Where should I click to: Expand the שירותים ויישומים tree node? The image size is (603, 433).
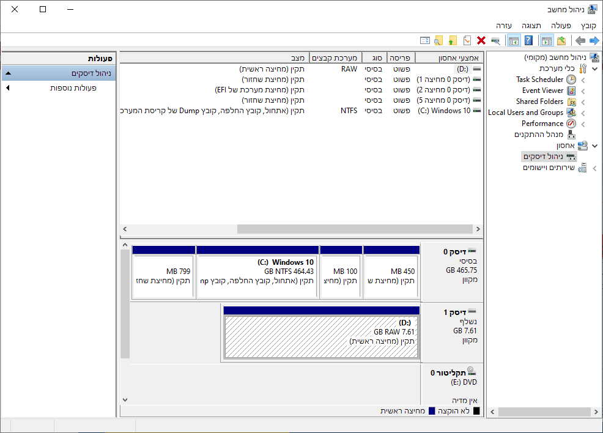coord(594,168)
